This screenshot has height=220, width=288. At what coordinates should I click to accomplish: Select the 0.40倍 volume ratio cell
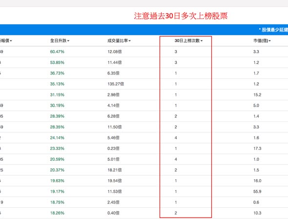(113, 213)
